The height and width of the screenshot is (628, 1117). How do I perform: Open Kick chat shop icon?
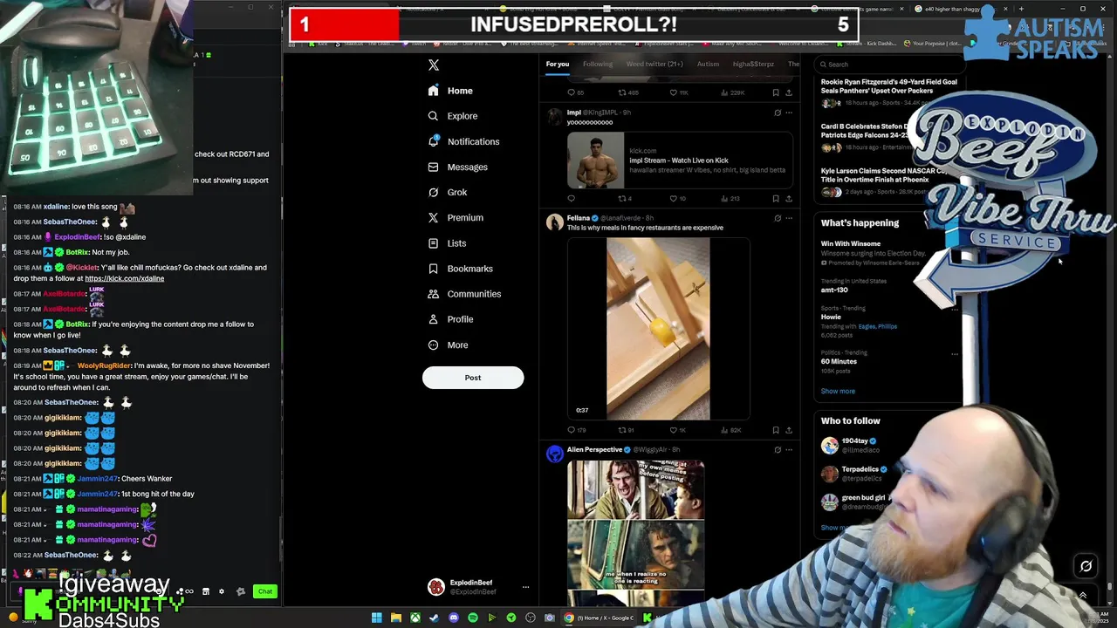(x=206, y=591)
